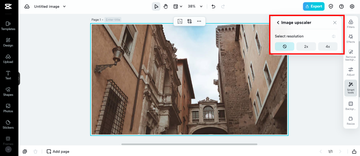Open the Stickers panel
The height and width of the screenshot is (156, 360).
8,124
